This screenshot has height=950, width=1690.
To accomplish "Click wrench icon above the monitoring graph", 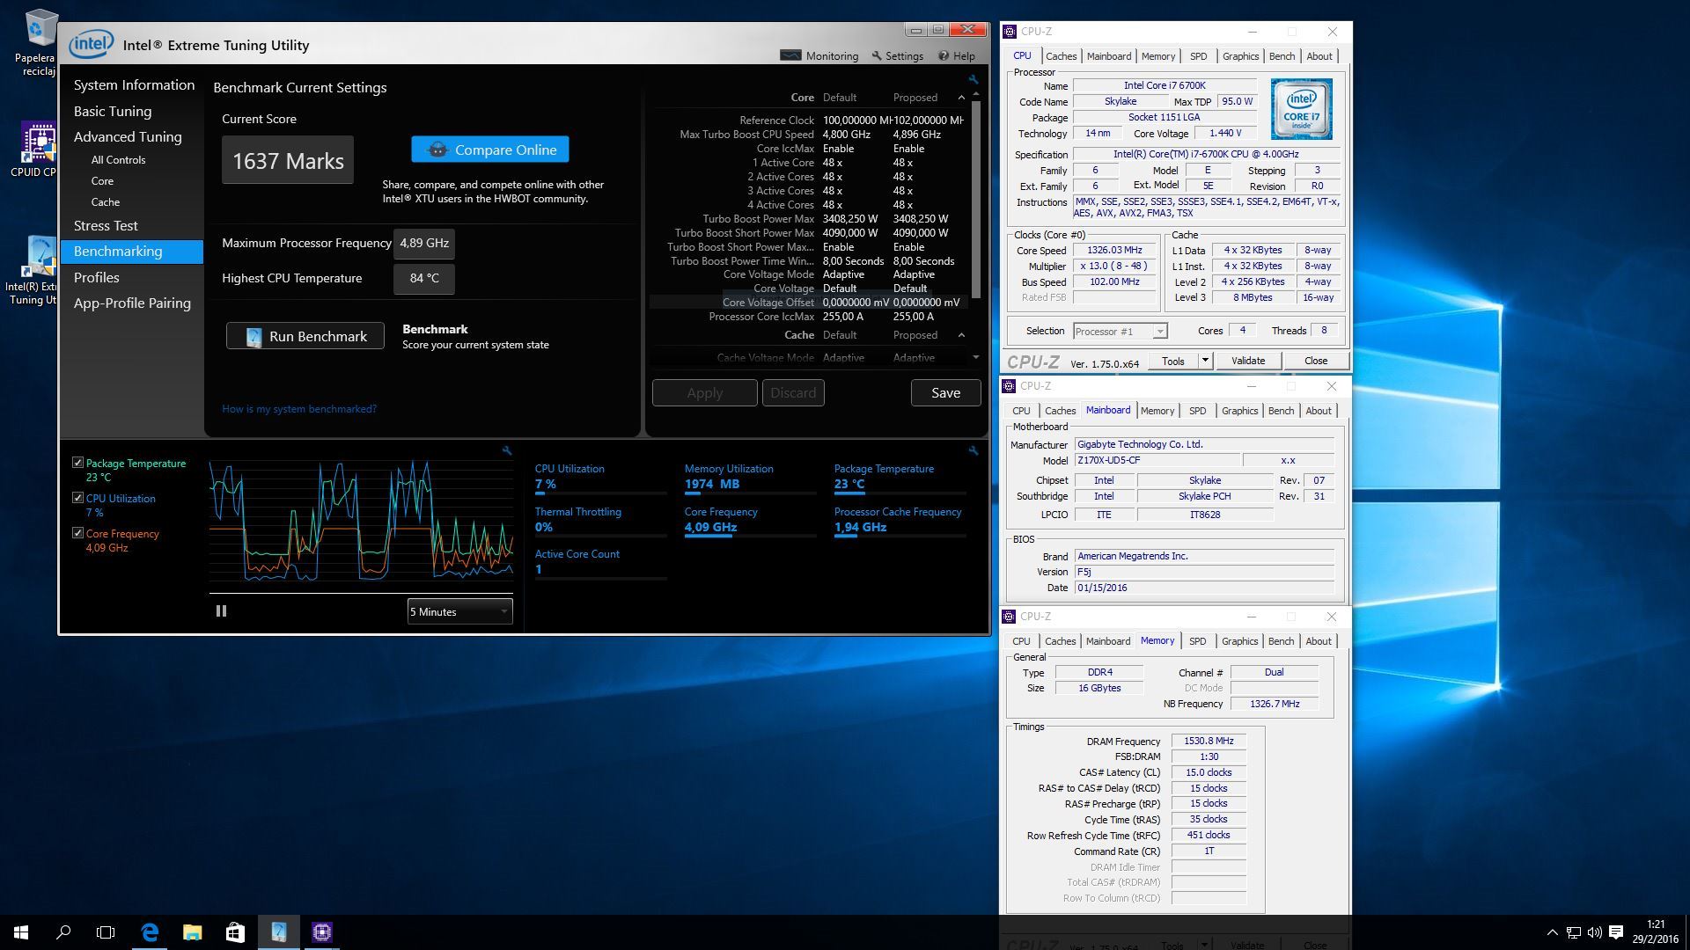I will [507, 450].
